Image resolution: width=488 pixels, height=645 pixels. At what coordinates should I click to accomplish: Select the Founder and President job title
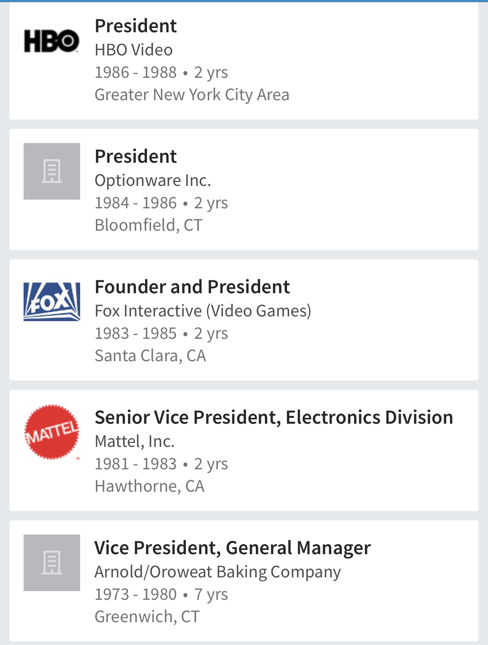click(192, 287)
